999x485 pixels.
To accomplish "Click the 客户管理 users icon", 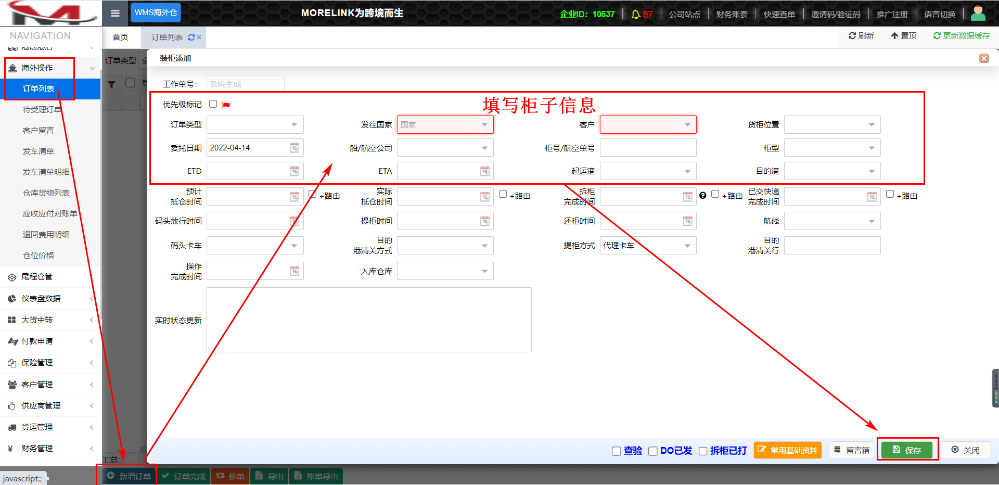I will (x=12, y=385).
